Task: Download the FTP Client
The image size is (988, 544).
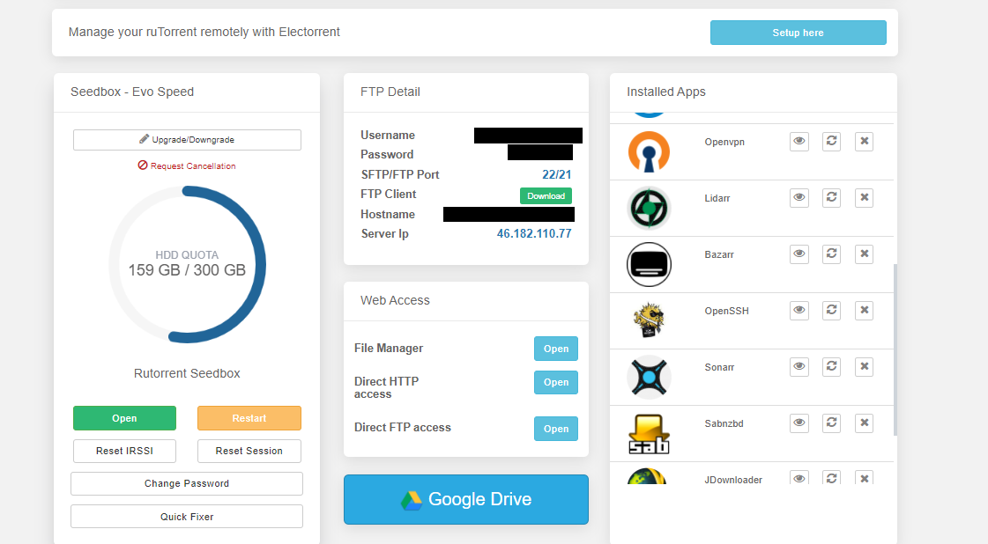Action: coord(546,195)
